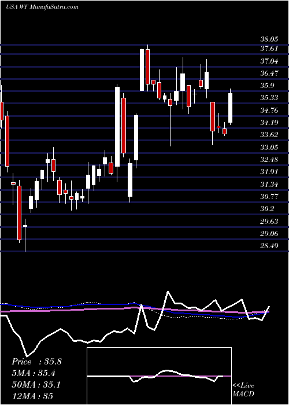Click the 36.47 price axis label
The width and height of the screenshot is (289, 405).
click(x=269, y=73)
